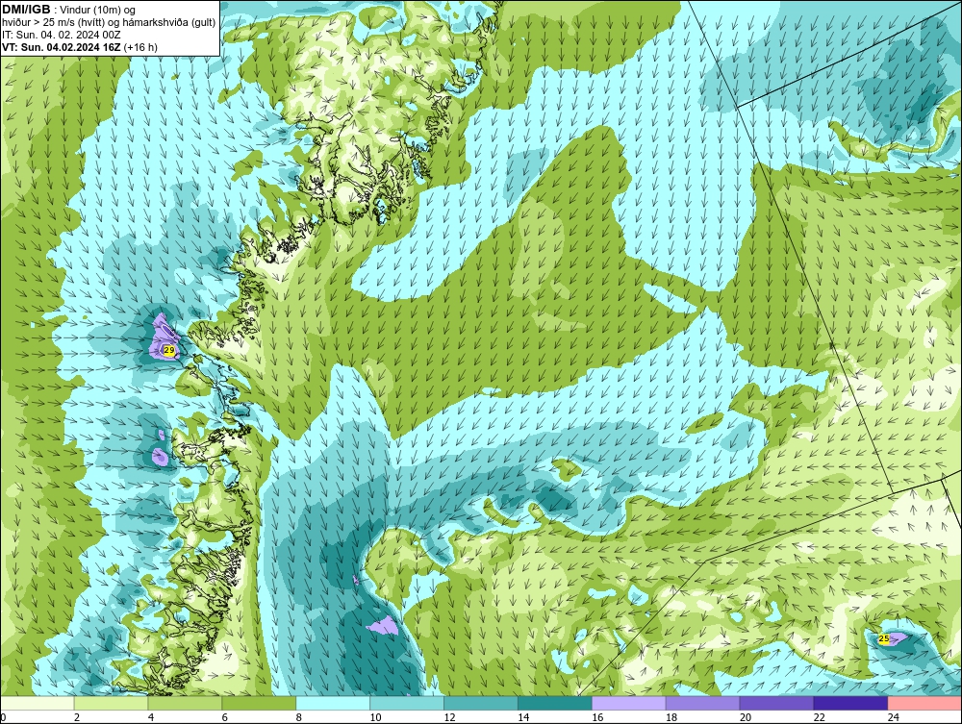The image size is (962, 724).
Task: Click the legend scale label '24'
Action: (x=894, y=717)
